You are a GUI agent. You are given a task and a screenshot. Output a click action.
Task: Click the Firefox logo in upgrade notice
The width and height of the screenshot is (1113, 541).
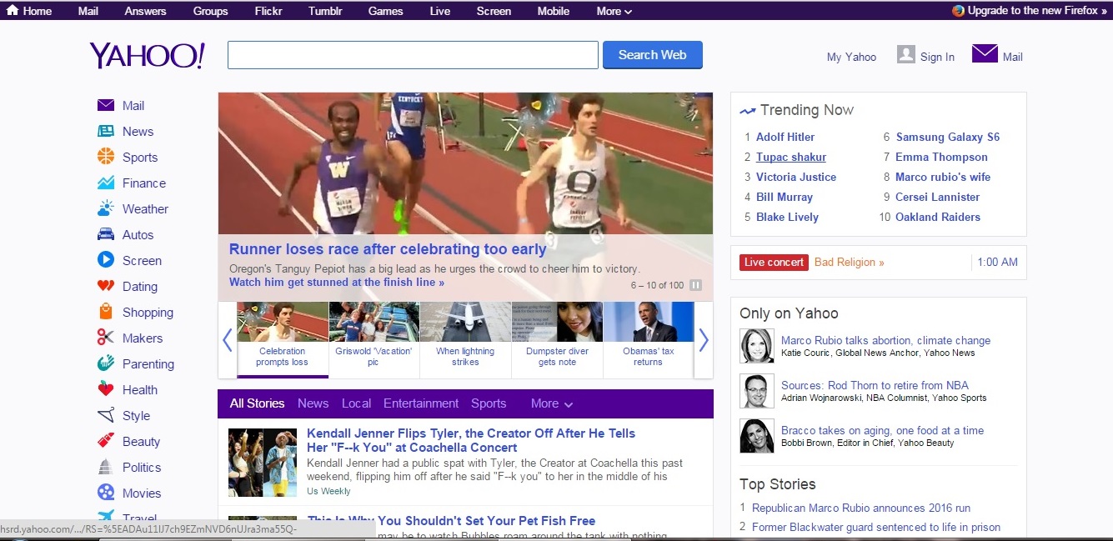point(959,11)
